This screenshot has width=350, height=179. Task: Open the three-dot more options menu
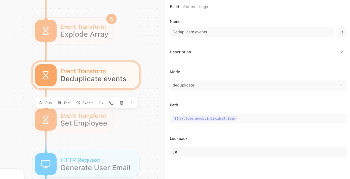(x=131, y=103)
